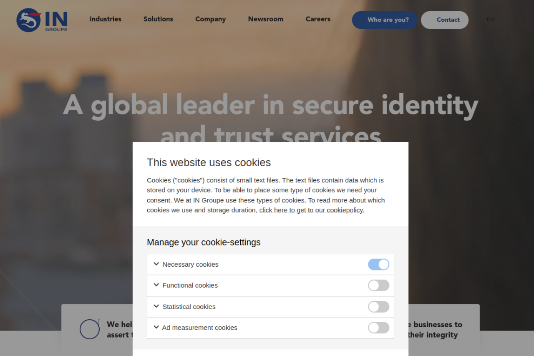Expand the Functional cookies chevron
The width and height of the screenshot is (534, 356).
156,285
